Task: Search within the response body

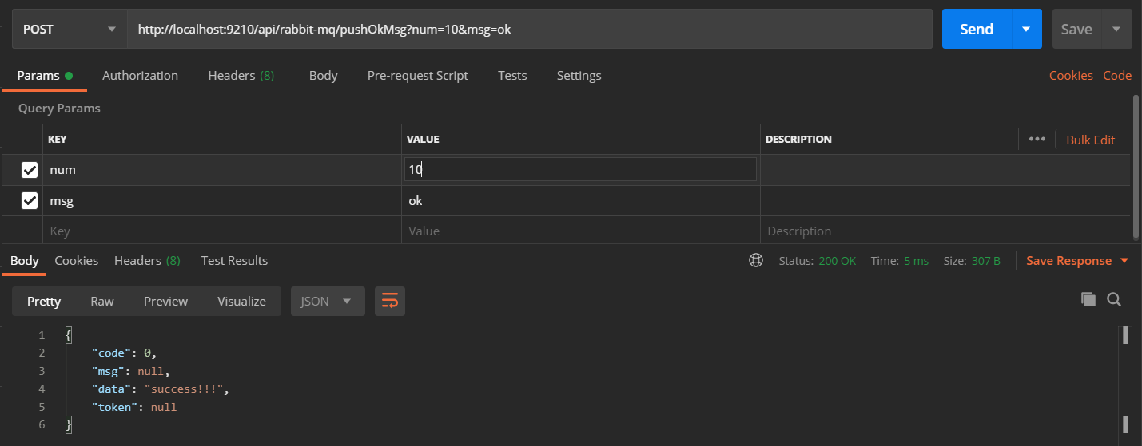Action: click(x=1114, y=299)
